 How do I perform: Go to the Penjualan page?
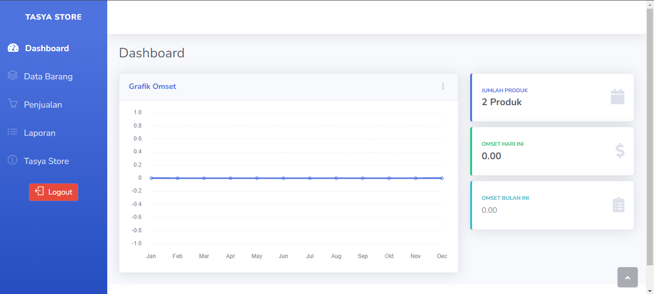point(43,105)
